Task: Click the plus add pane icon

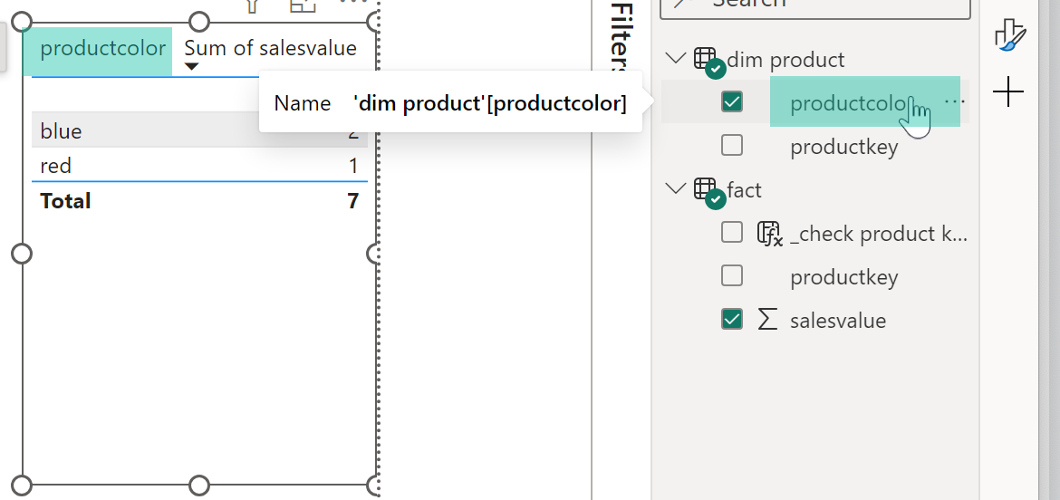Action: coord(1008,91)
